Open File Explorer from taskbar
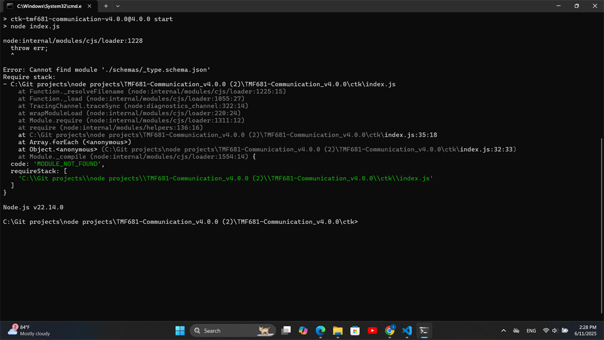 (x=338, y=330)
